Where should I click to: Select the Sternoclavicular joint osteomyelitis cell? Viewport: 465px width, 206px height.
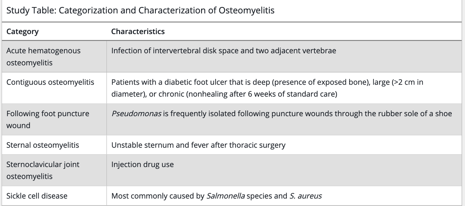click(x=43, y=170)
